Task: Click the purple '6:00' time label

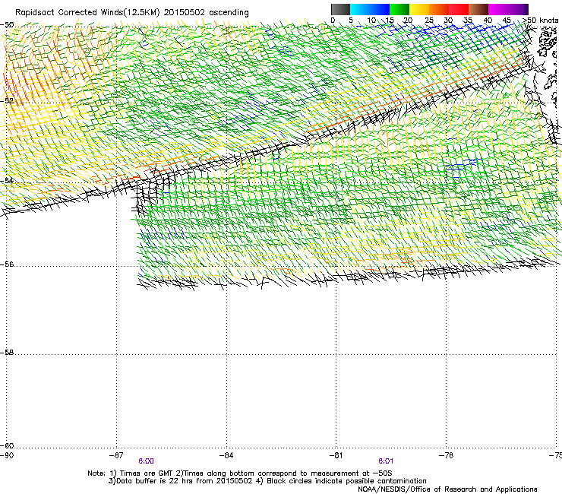Action: click(146, 461)
